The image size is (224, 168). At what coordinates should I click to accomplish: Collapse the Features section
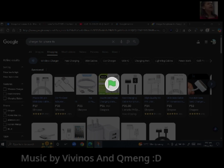tap(22, 84)
